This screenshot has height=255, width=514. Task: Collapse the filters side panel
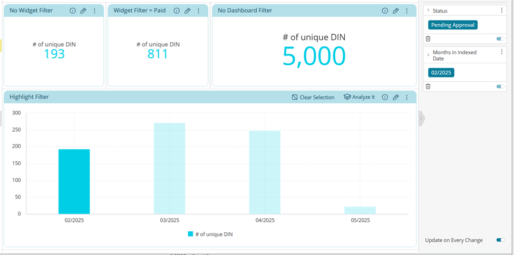pos(422,119)
